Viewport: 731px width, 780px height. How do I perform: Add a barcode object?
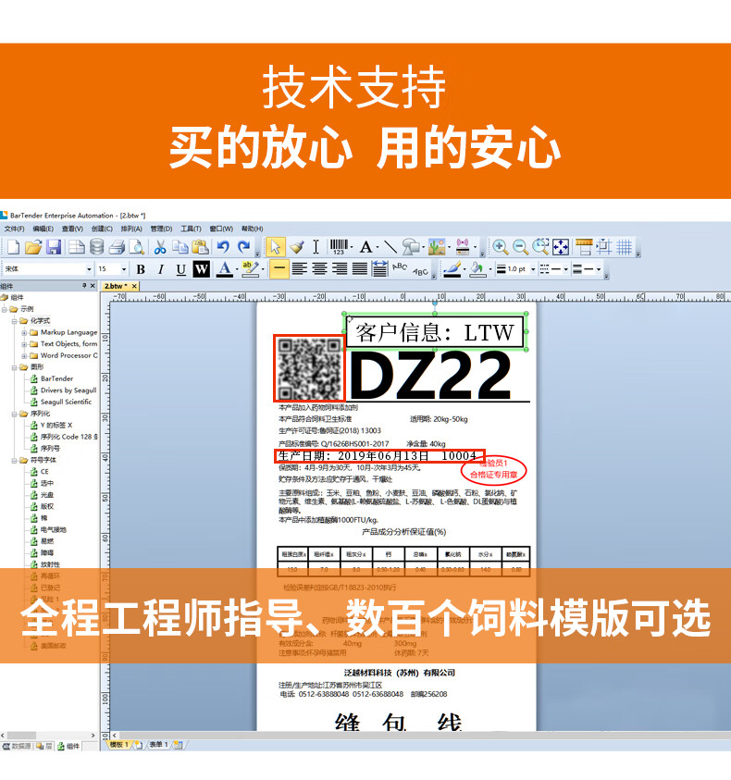pyautogui.click(x=339, y=247)
